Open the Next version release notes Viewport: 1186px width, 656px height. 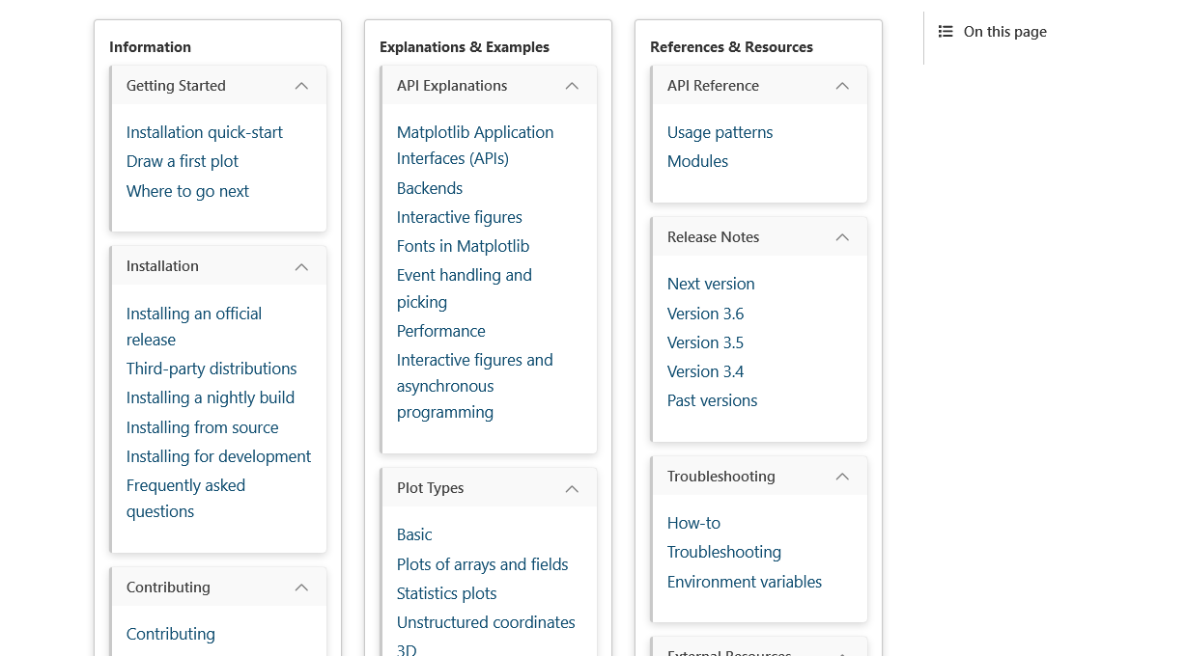[711, 284]
